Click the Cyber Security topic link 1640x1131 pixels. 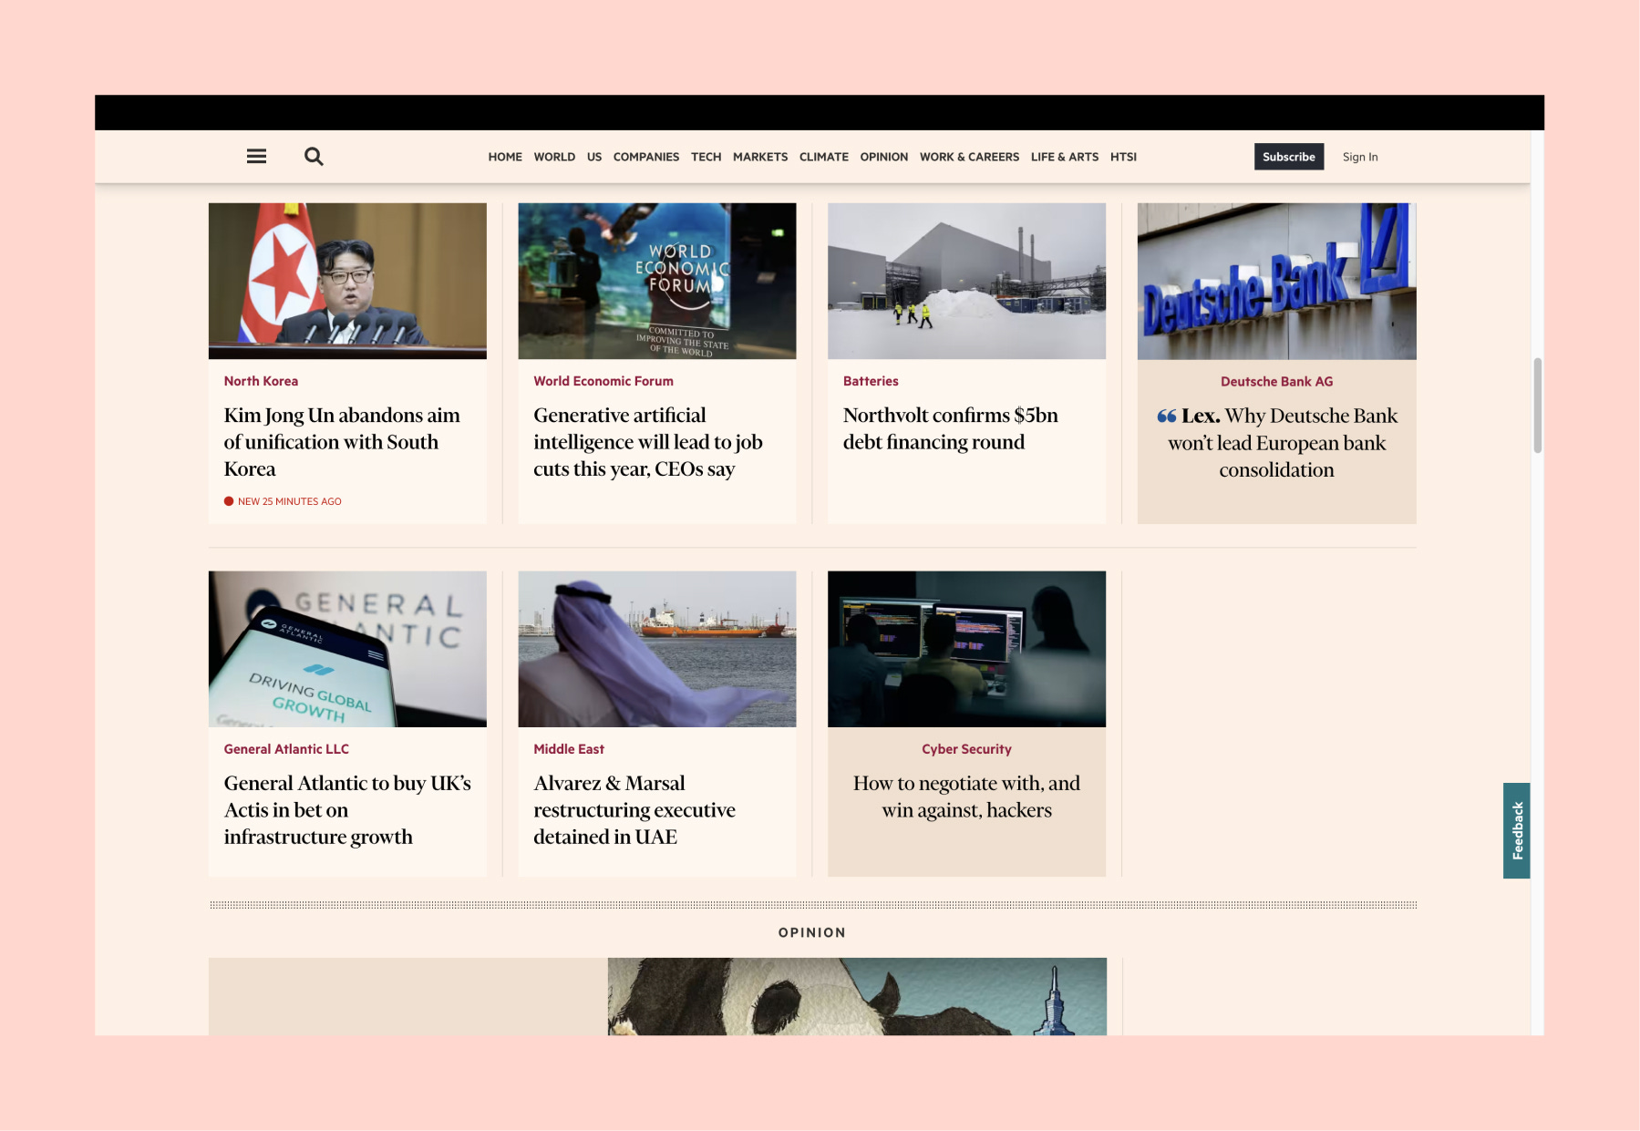pos(966,749)
